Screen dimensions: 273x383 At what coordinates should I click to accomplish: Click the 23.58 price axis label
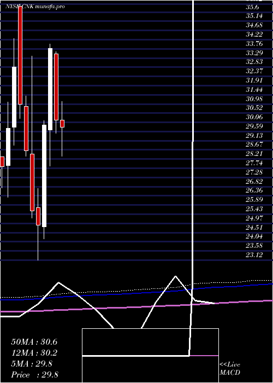coord(254,246)
